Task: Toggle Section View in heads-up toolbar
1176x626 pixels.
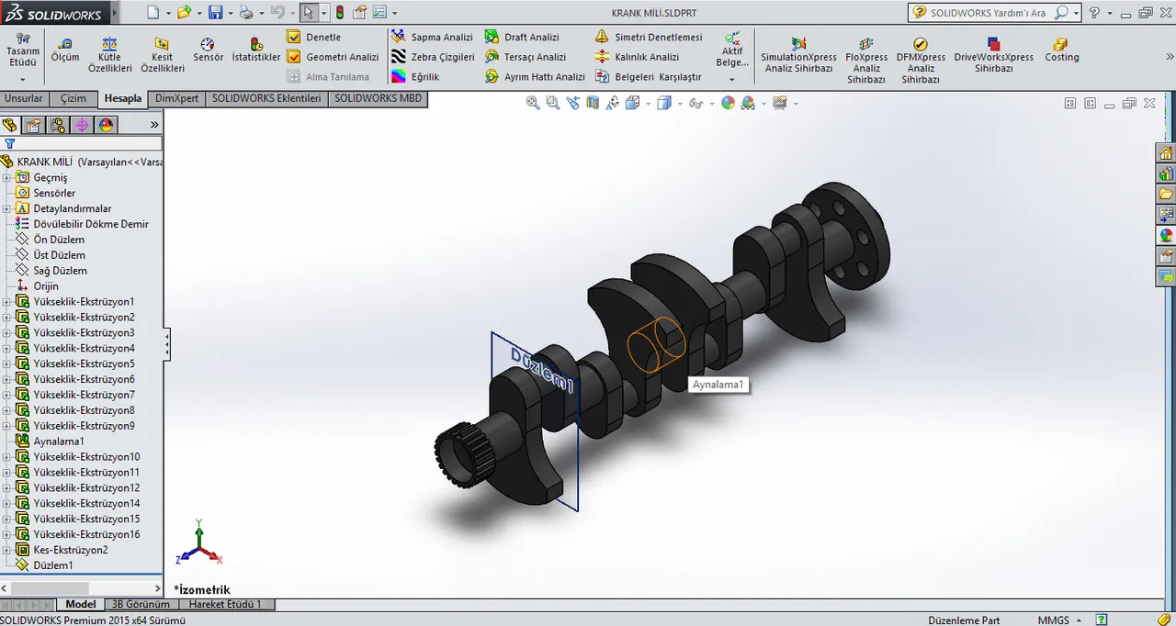Action: (x=593, y=103)
